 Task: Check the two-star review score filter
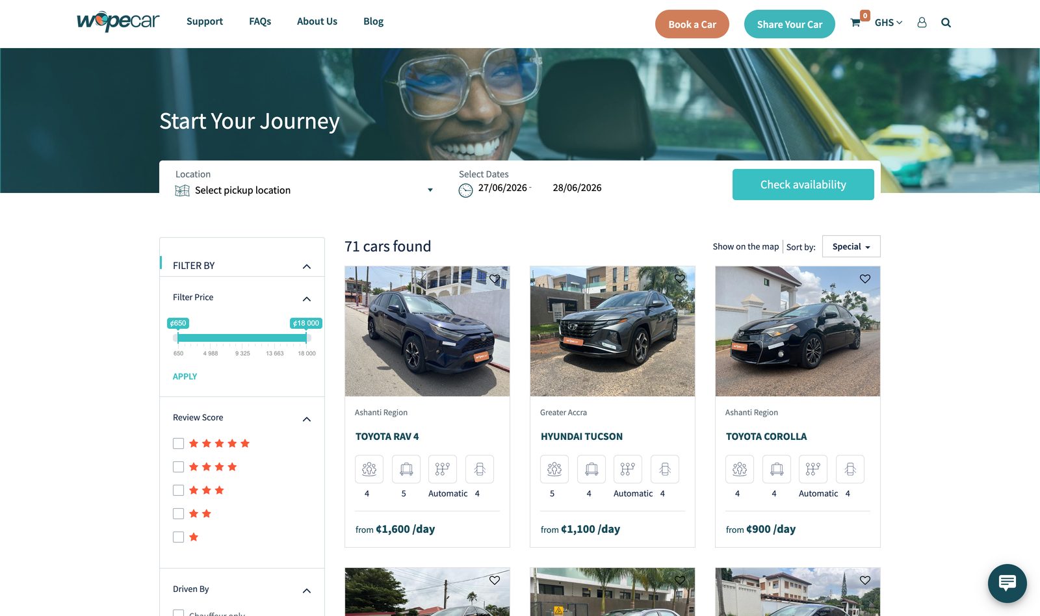point(178,514)
